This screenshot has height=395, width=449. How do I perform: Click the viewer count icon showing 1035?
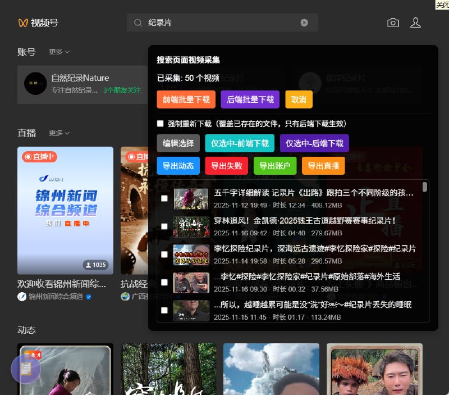[x=90, y=265]
